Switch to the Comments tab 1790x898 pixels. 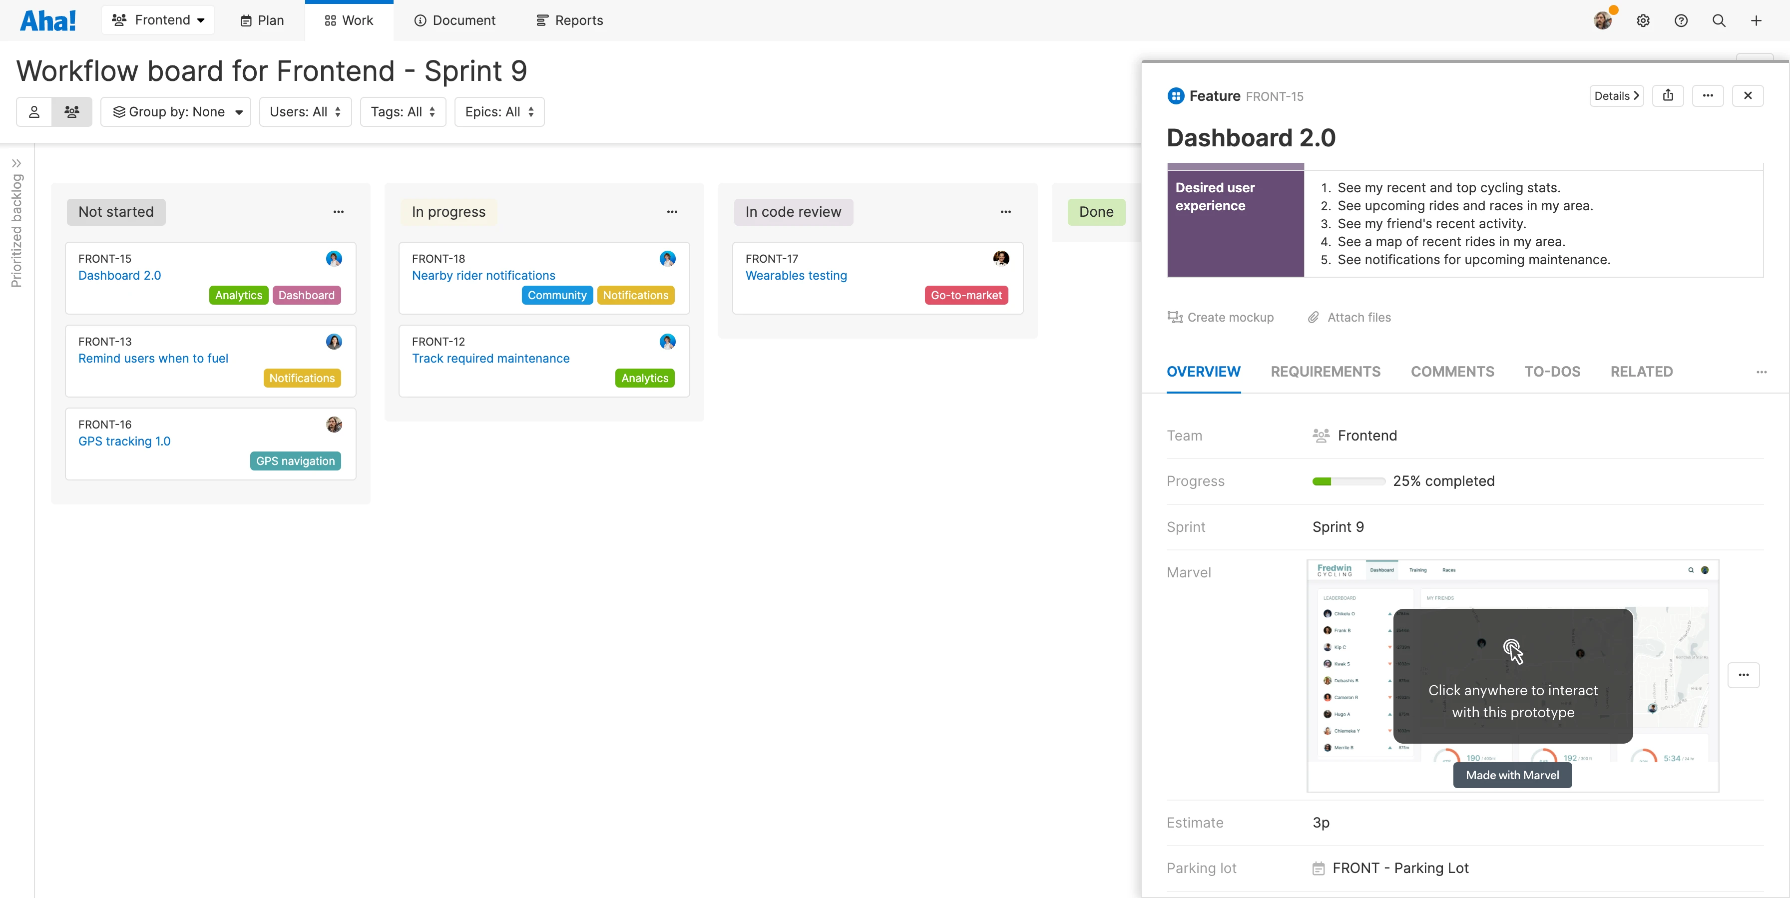pyautogui.click(x=1452, y=372)
